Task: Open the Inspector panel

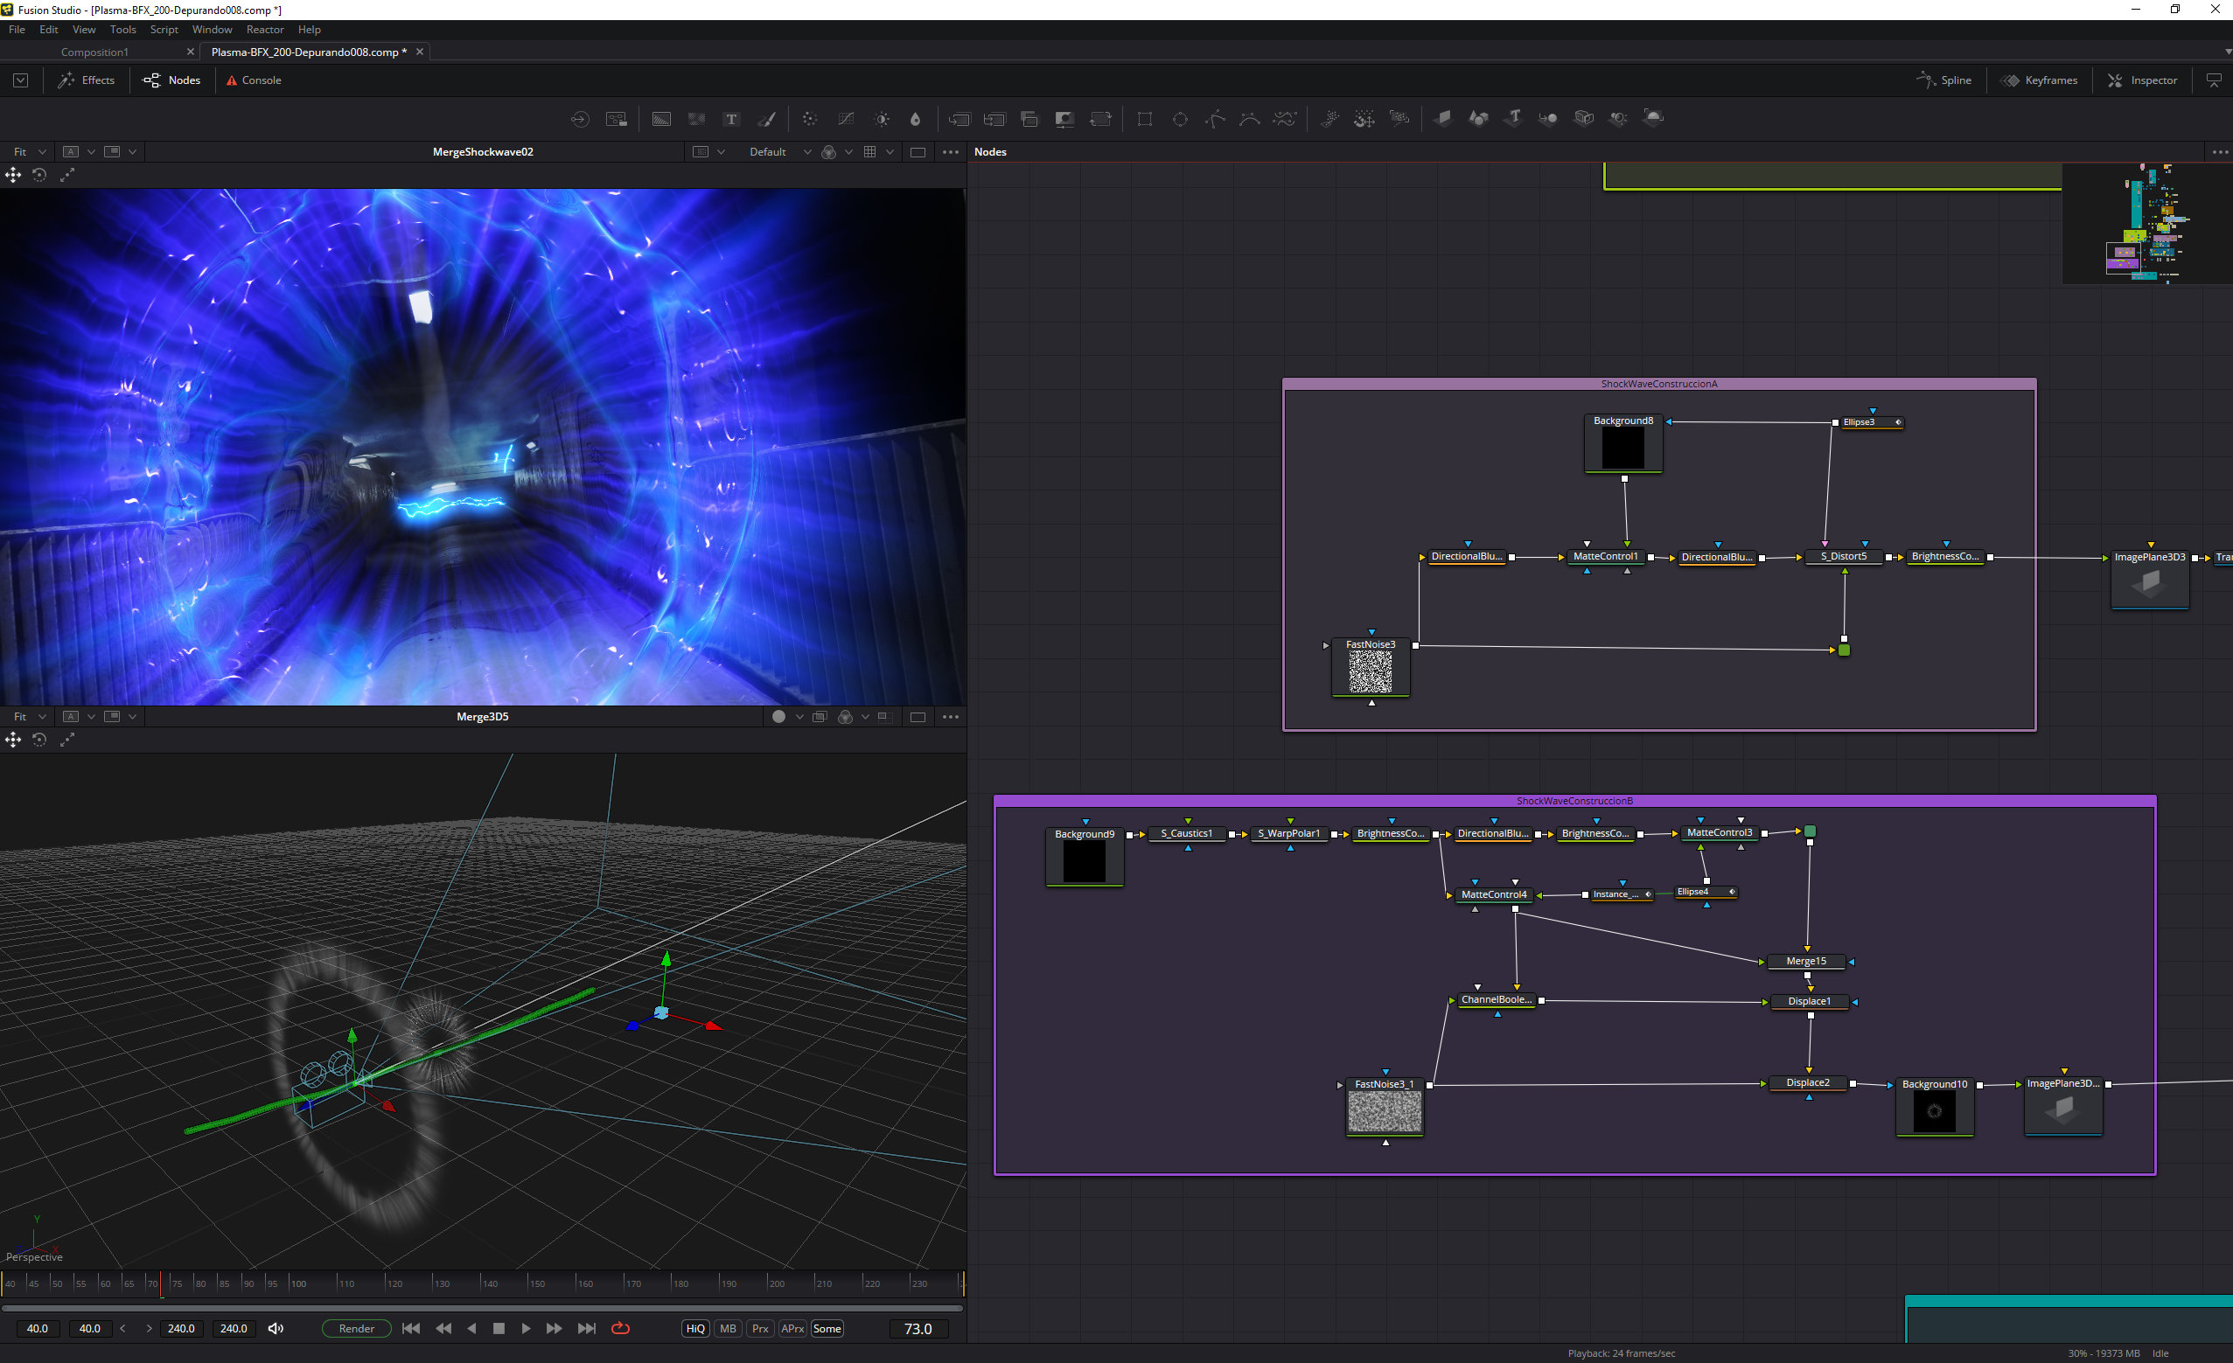Action: pos(2141,80)
